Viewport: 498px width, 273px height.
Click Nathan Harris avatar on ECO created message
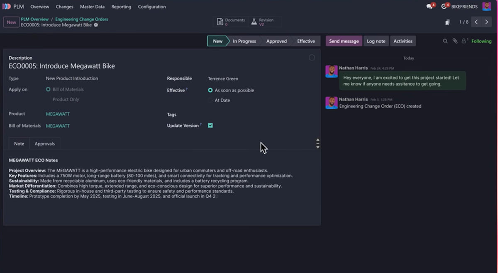click(x=332, y=103)
